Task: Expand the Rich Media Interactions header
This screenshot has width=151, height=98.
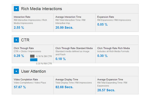Action: coord(75,9)
